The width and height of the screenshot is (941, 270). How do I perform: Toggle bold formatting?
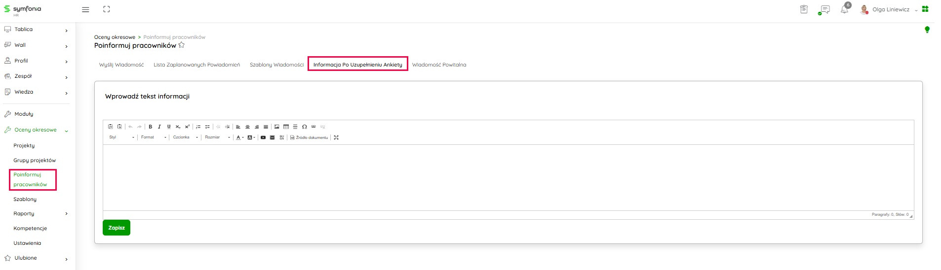[x=151, y=127]
